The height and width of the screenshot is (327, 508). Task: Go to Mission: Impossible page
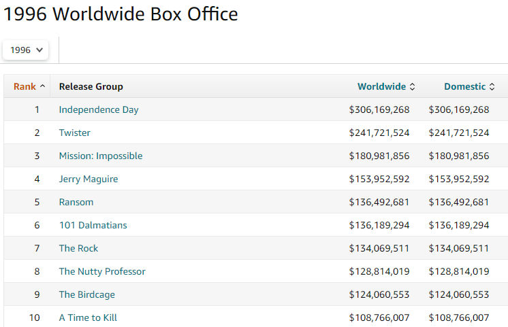[101, 156]
